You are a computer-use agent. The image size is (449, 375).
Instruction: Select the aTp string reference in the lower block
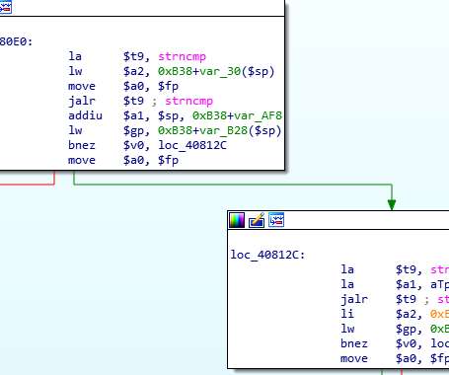[x=439, y=284]
